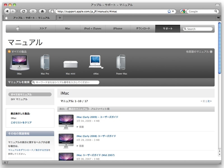
Task: Open the URL history dropdown arrow
Action: 173,11
